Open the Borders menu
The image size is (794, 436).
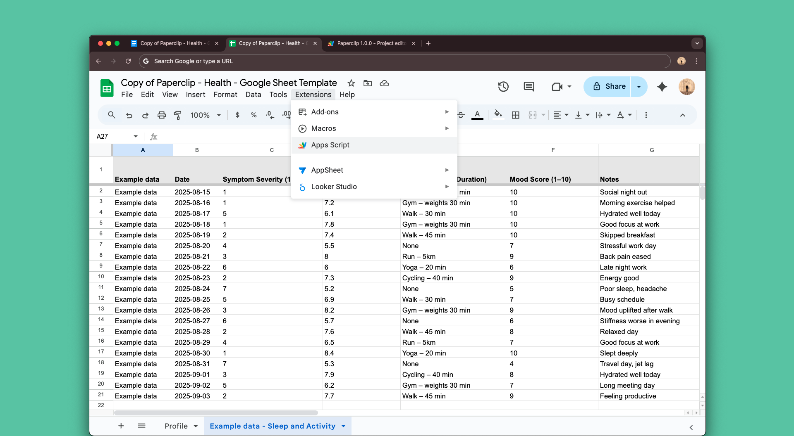(515, 115)
